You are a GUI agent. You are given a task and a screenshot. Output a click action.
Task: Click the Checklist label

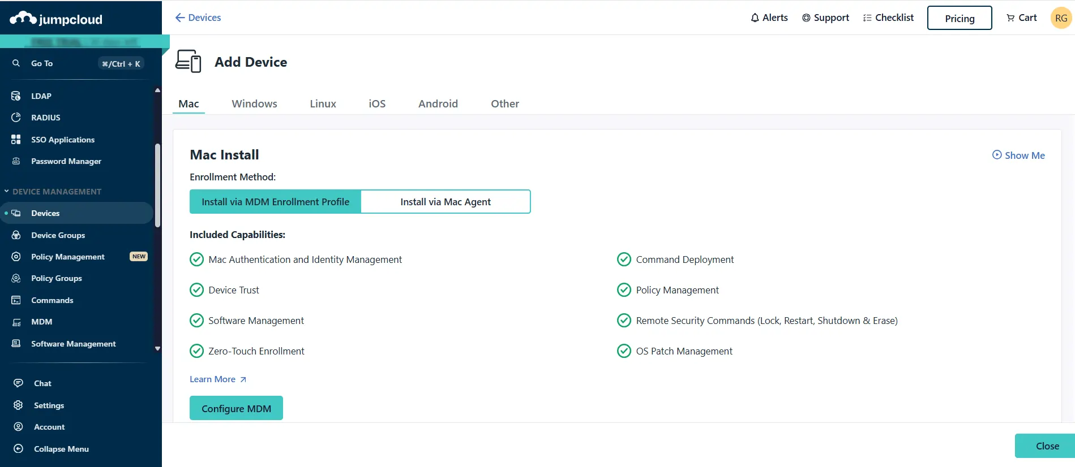pos(894,18)
